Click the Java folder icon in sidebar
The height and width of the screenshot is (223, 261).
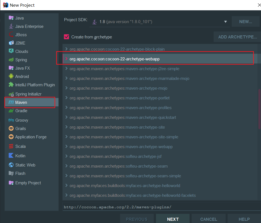click(x=11, y=18)
